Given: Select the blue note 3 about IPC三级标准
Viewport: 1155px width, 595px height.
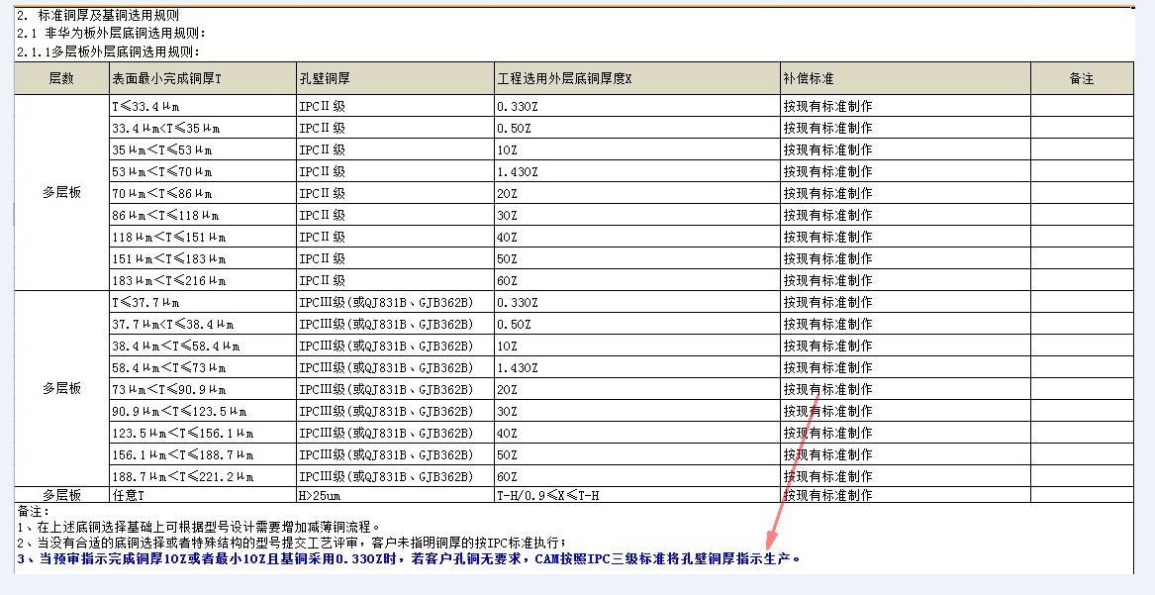Looking at the screenshot, I should pyautogui.click(x=409, y=558).
